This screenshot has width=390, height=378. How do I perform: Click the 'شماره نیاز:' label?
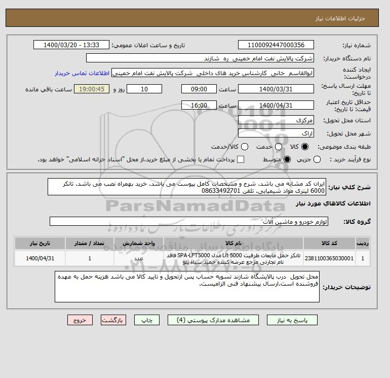pos(357,45)
